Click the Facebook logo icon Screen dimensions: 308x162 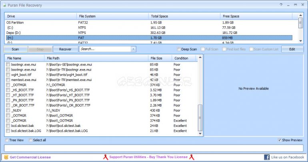pyautogui.click(x=267, y=157)
